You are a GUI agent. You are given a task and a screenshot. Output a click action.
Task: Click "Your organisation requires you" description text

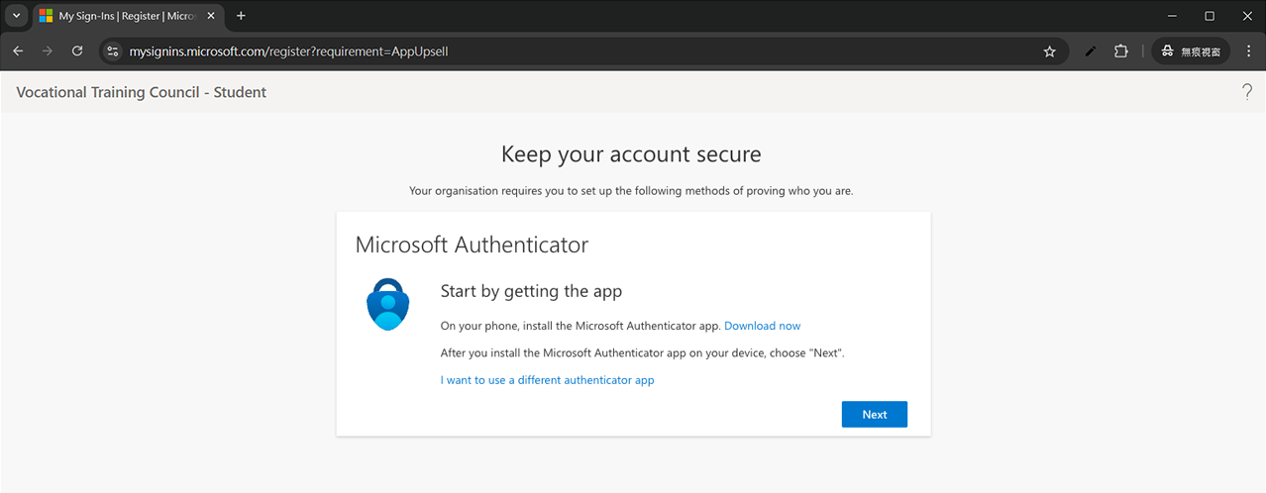[x=631, y=191]
